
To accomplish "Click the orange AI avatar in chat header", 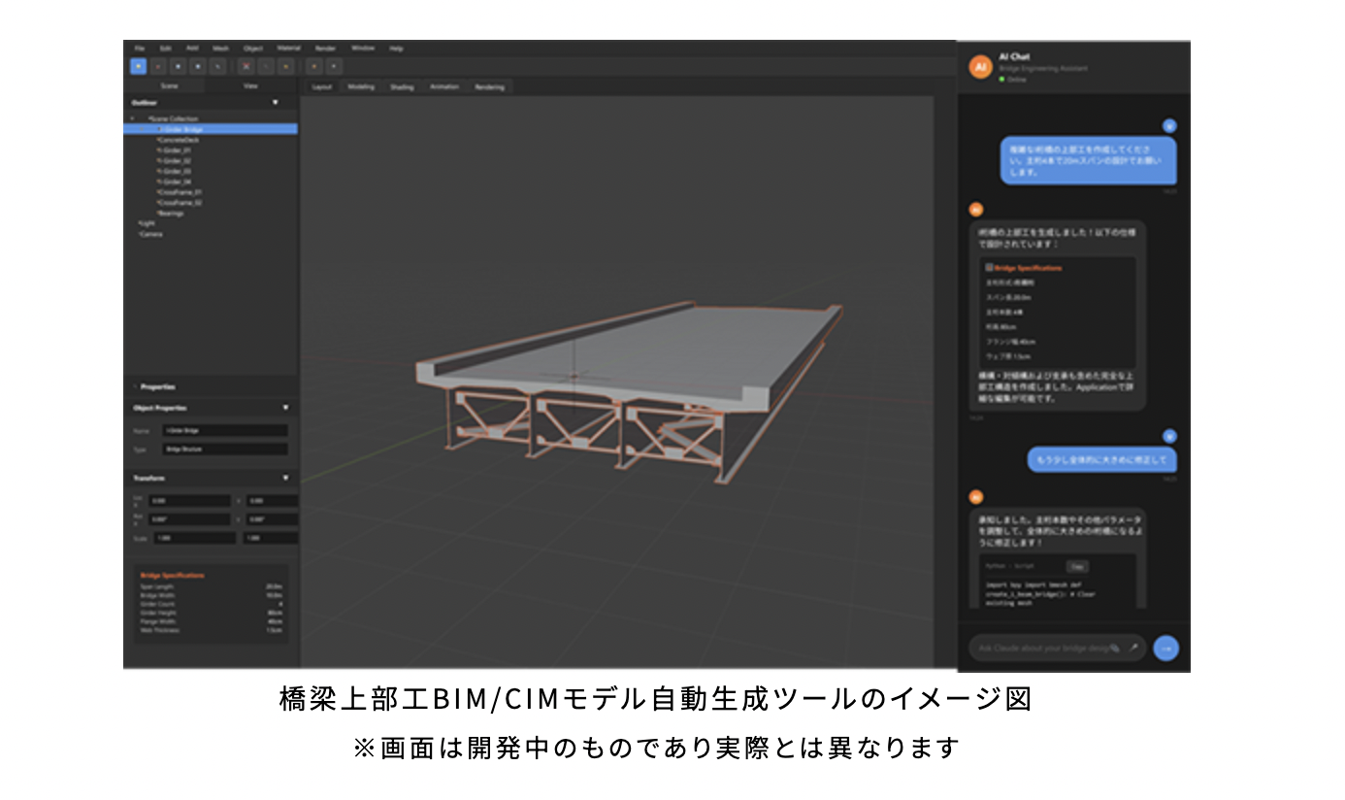I will point(980,67).
